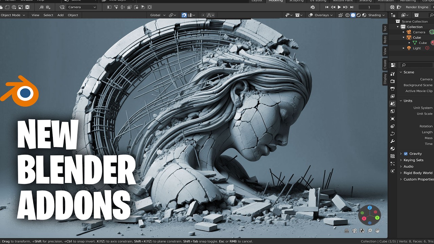This screenshot has width=434, height=244.
Task: Click the Cube material icon in outliner
Action: point(433,43)
